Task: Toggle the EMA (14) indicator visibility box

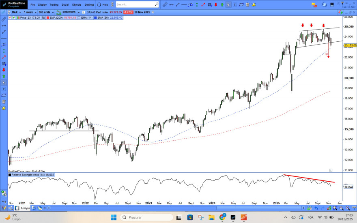Action: pyautogui.click(x=79, y=17)
